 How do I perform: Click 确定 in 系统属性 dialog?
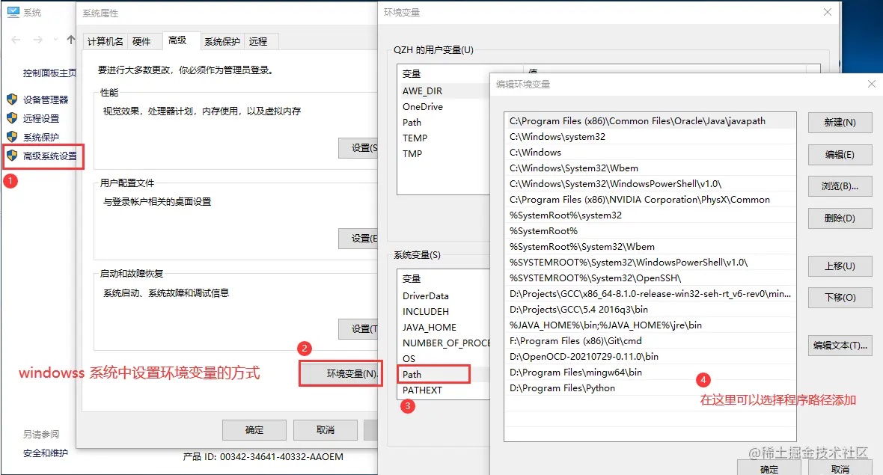pos(254,430)
